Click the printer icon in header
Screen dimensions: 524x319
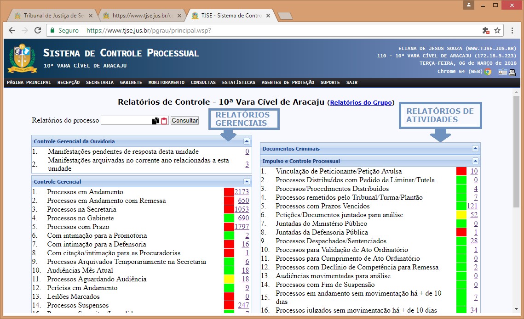[x=512, y=72]
